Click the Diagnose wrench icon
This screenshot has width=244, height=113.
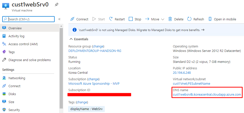4,60
